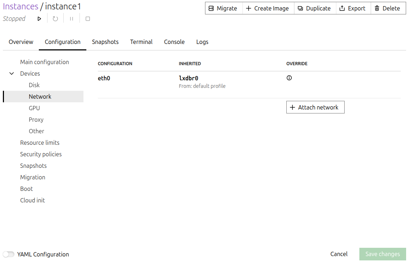409x264 pixels.
Task: Click the Migrate button
Action: (x=224, y=8)
